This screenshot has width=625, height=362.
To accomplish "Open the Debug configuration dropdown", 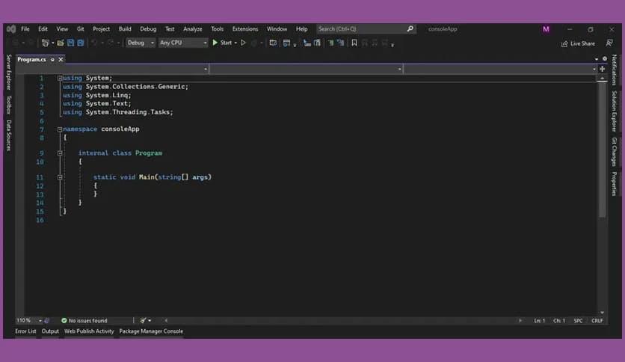I will (x=141, y=43).
